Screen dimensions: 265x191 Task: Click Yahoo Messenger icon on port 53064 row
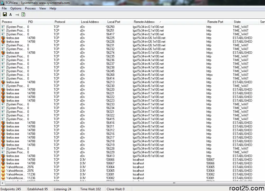(x=3, y=167)
